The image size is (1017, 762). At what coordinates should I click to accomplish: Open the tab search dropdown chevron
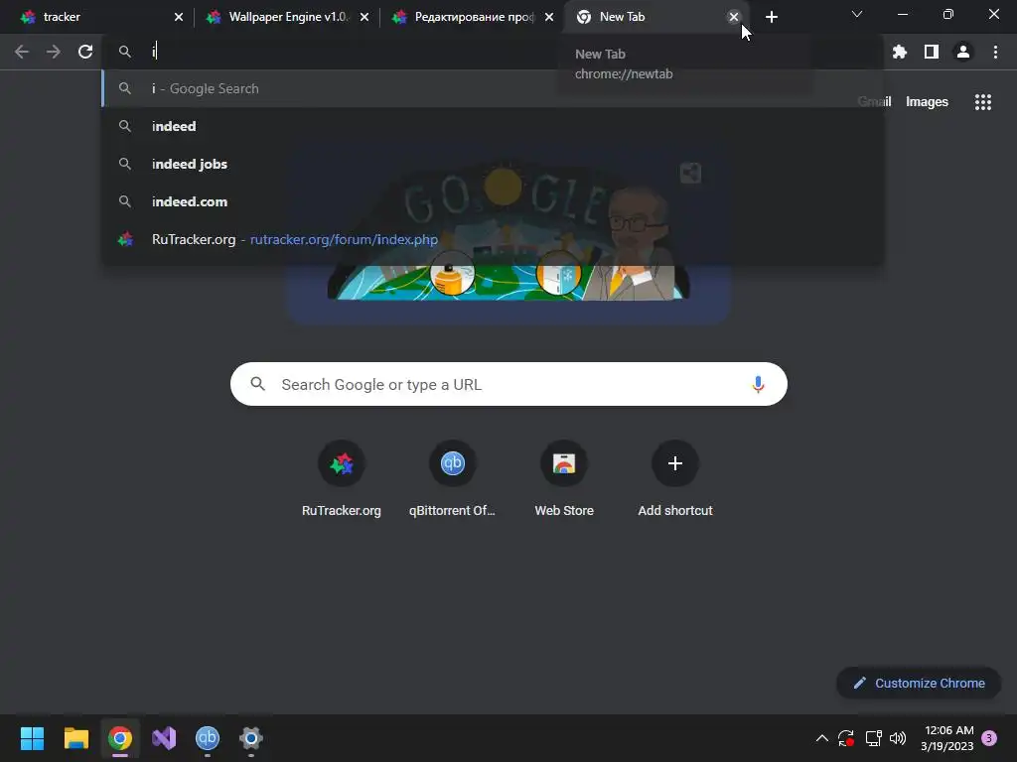click(x=857, y=14)
